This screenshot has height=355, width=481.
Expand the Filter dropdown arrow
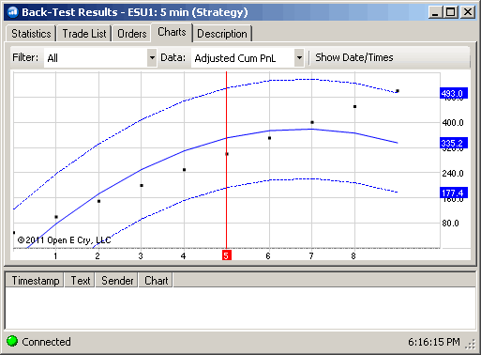[x=152, y=58]
